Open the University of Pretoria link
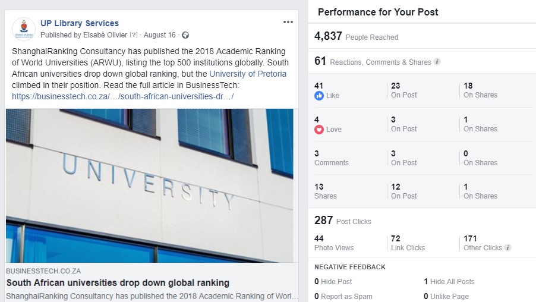Screen dimensions: 536x302 (248, 74)
